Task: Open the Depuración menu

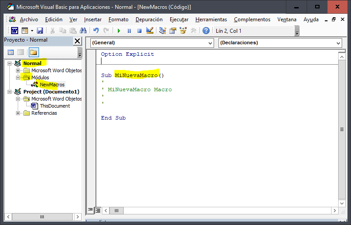Action: (x=149, y=19)
